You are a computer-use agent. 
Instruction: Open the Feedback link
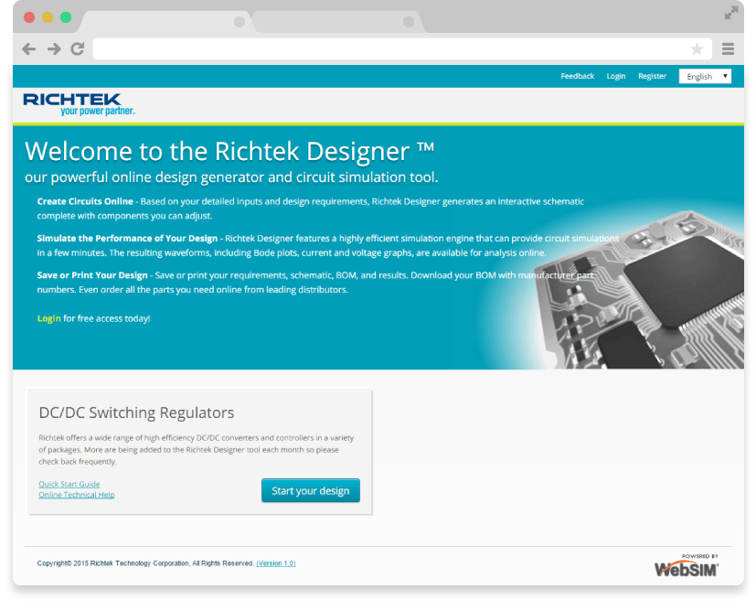577,76
